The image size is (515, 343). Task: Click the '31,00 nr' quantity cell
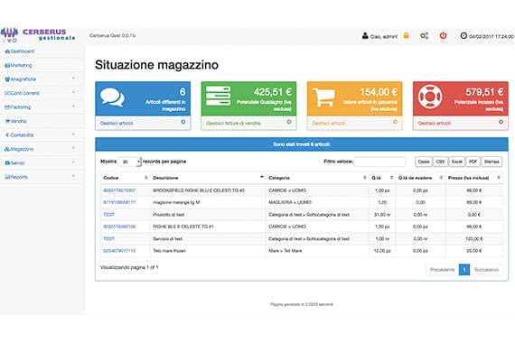click(382, 215)
